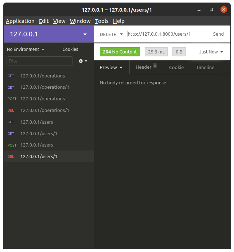Expand the 127.0.0.1 workspace dropdown
The image size is (234, 252).
48,34
